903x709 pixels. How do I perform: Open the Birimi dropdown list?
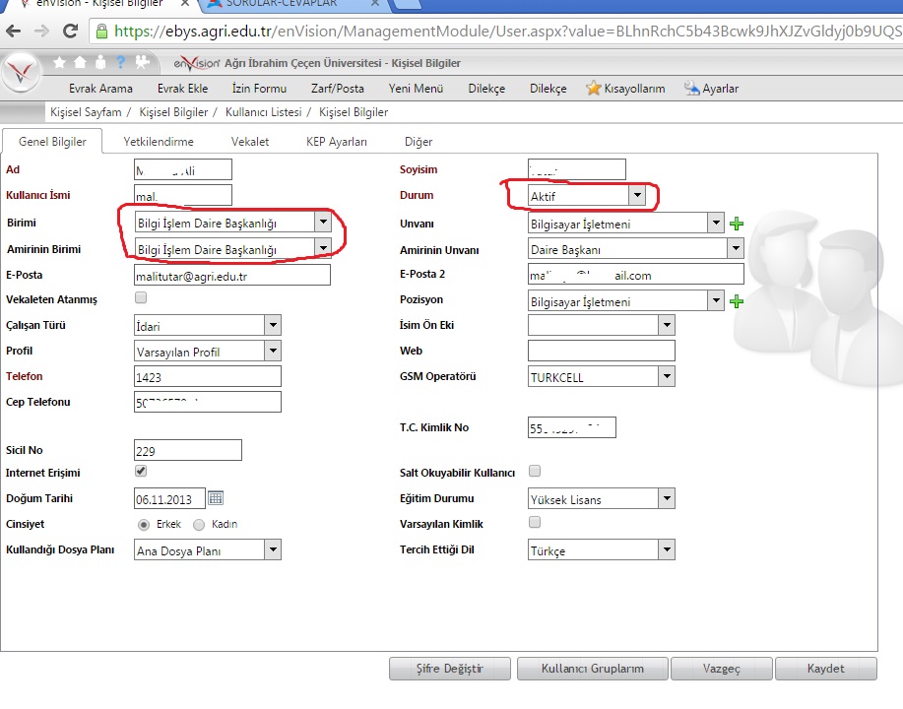click(x=322, y=223)
